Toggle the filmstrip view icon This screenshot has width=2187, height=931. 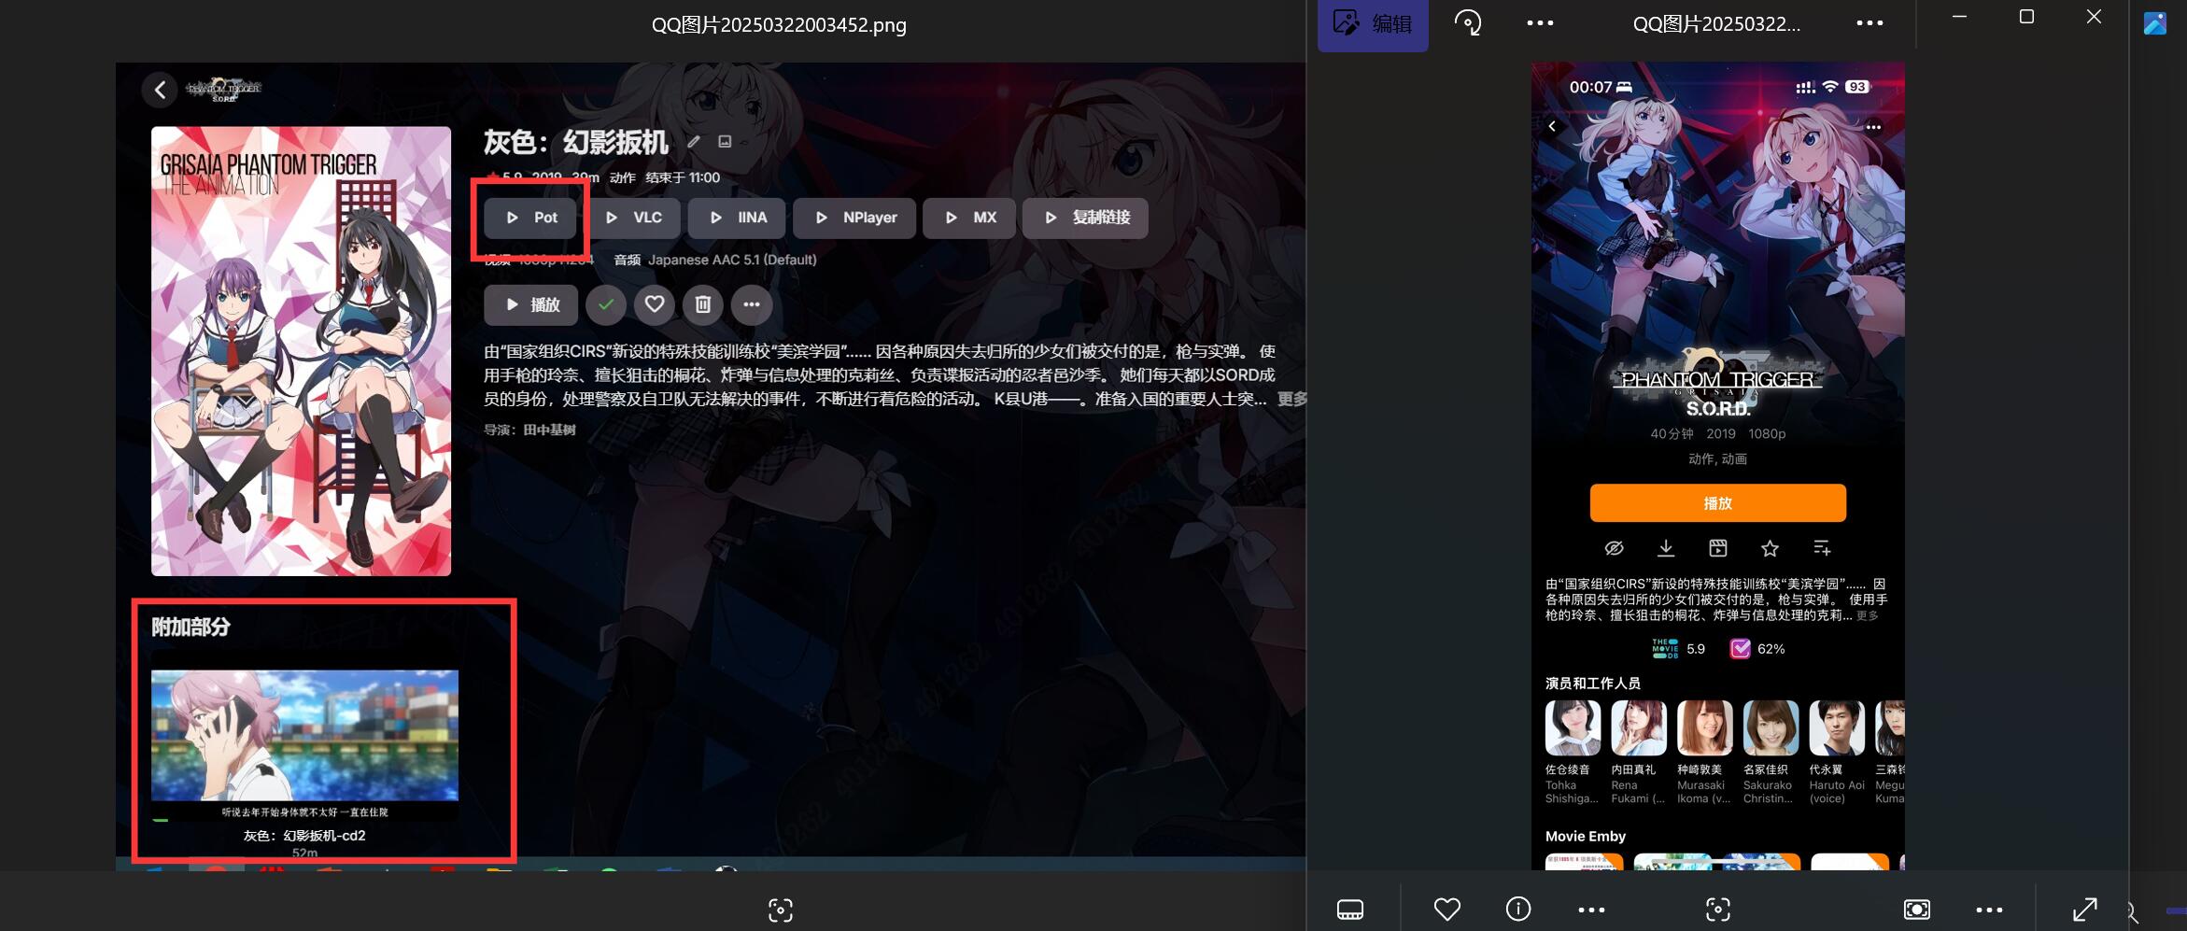click(x=1350, y=910)
